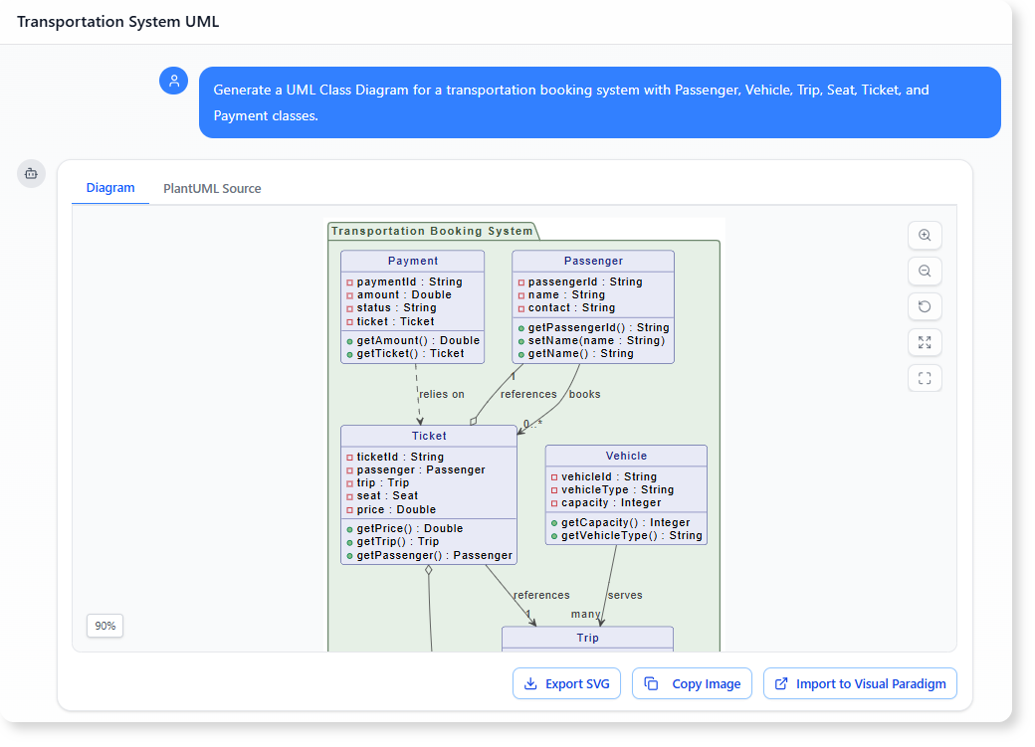Select the Passenger class in the diagram
Screen dimensions: 1035x747
click(x=592, y=260)
